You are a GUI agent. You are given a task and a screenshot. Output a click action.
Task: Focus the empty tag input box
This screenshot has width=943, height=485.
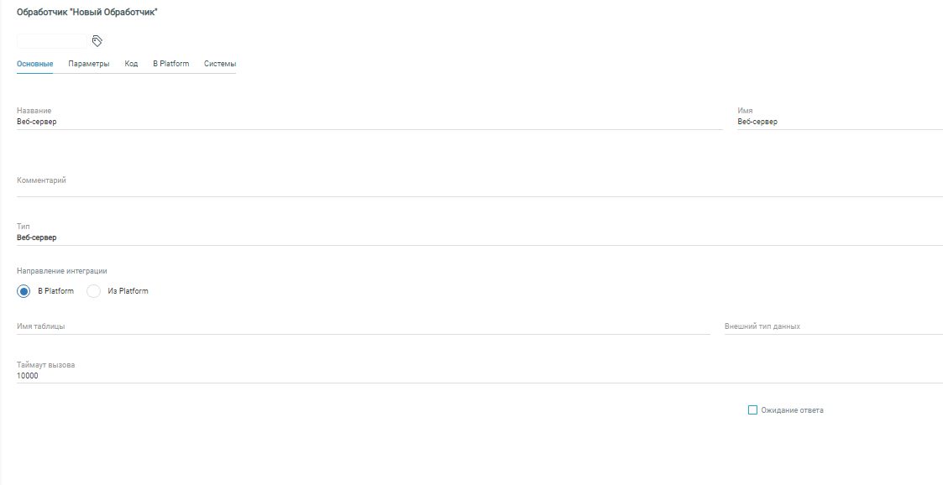(x=52, y=41)
